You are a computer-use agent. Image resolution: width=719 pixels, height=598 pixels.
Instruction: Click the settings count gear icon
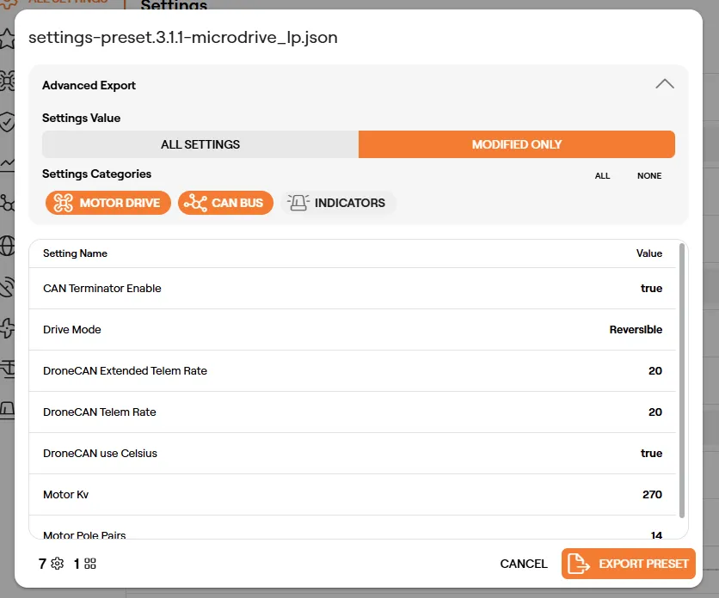tap(58, 563)
